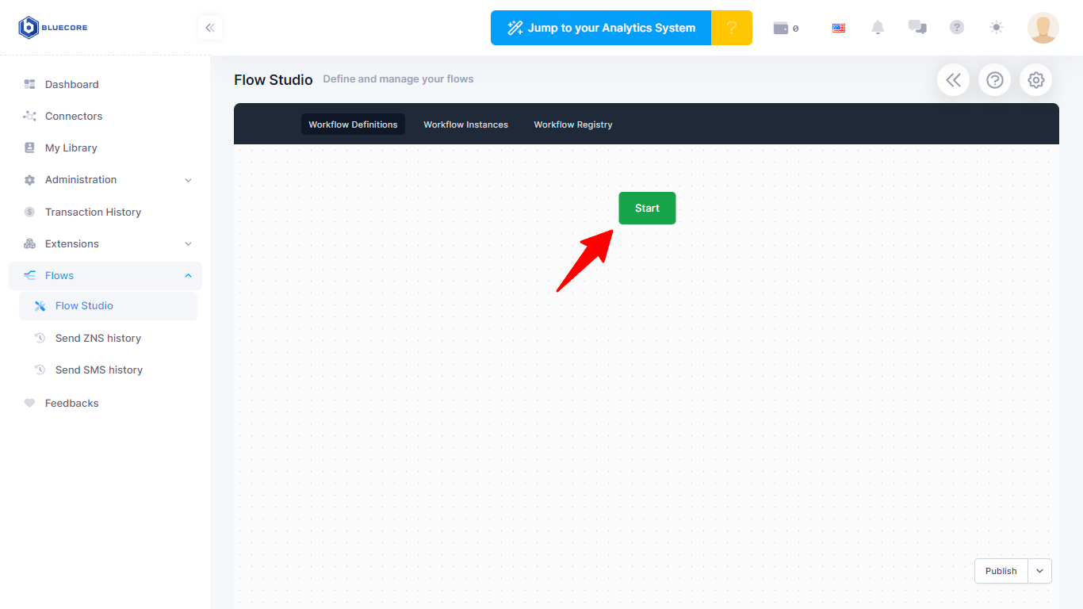Image resolution: width=1083 pixels, height=609 pixels.
Task: Open the user avatar profile
Action: (x=1043, y=28)
